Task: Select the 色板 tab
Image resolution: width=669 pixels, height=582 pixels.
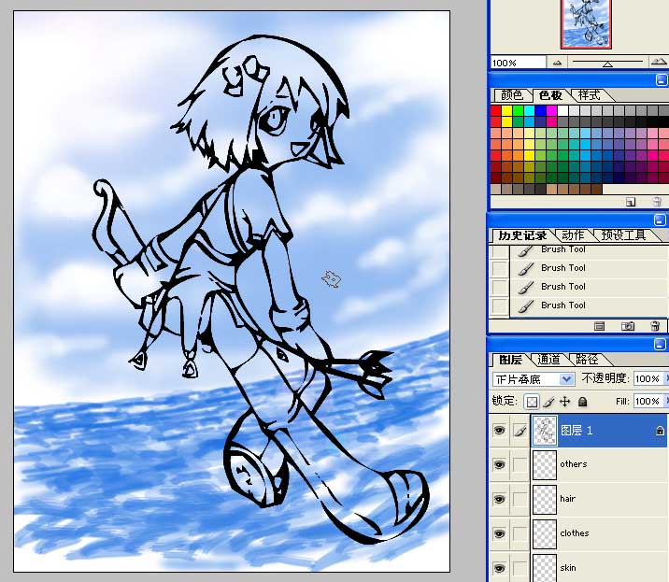Action: [x=550, y=95]
